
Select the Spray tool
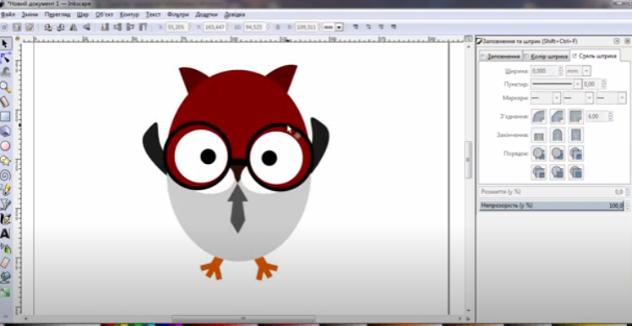point(5,247)
